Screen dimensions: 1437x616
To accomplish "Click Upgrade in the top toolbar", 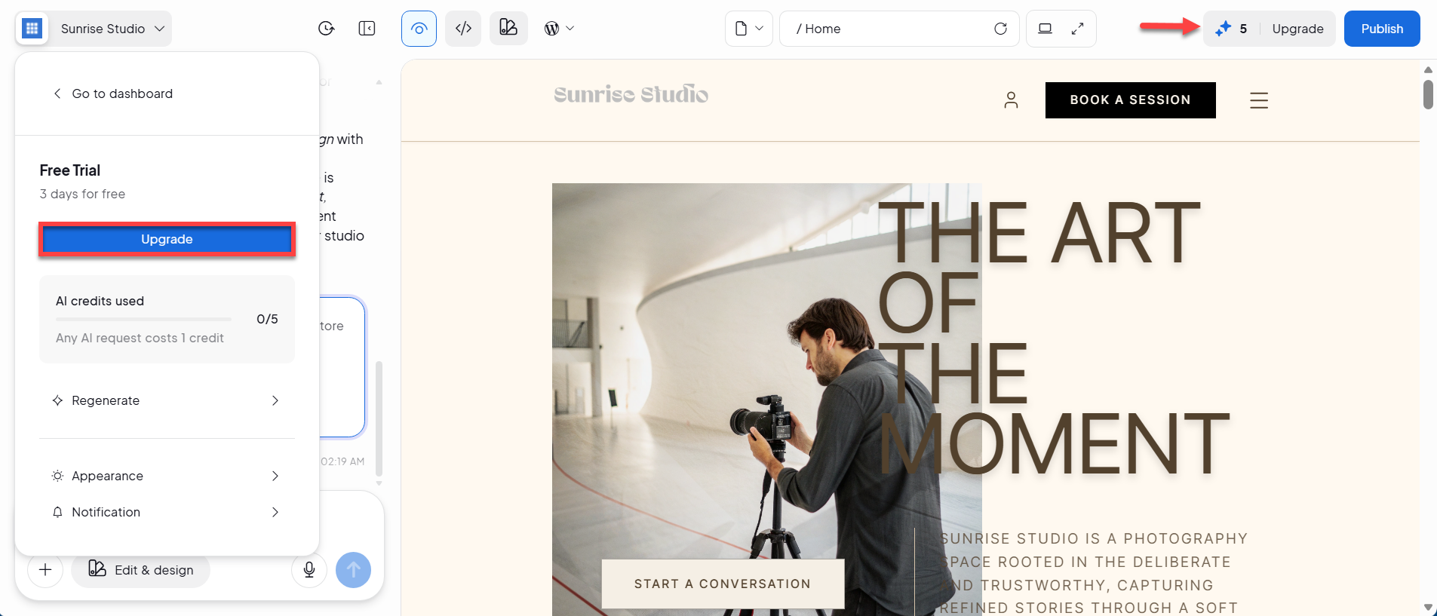I will pyautogui.click(x=1297, y=29).
